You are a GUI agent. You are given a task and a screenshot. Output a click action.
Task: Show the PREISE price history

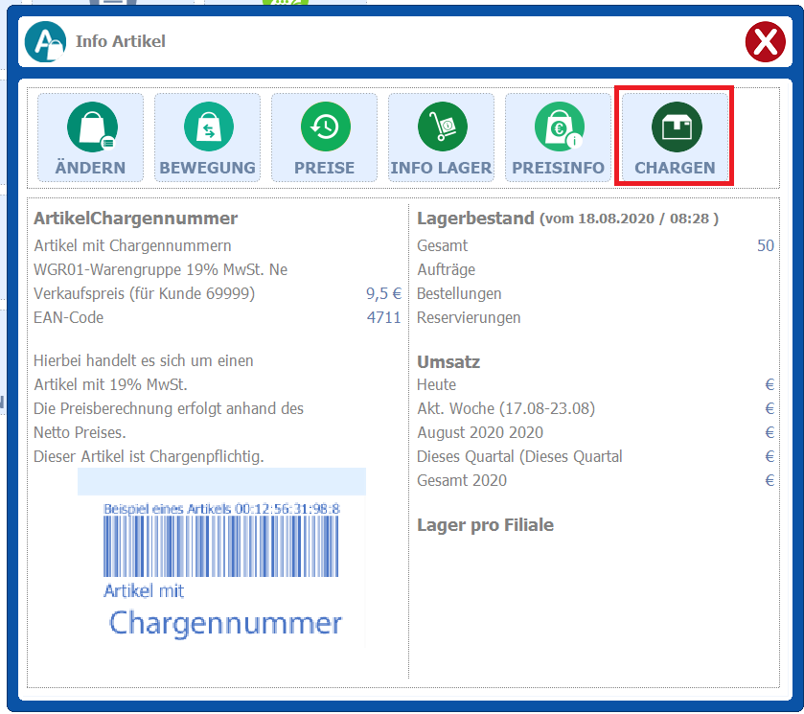pyautogui.click(x=325, y=137)
